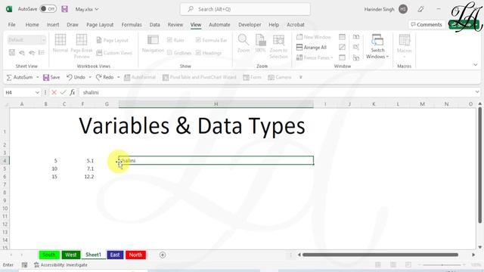Screen dimensions: 484x272
Task: Toggle the Ruler checkbox
Action: point(175,40)
